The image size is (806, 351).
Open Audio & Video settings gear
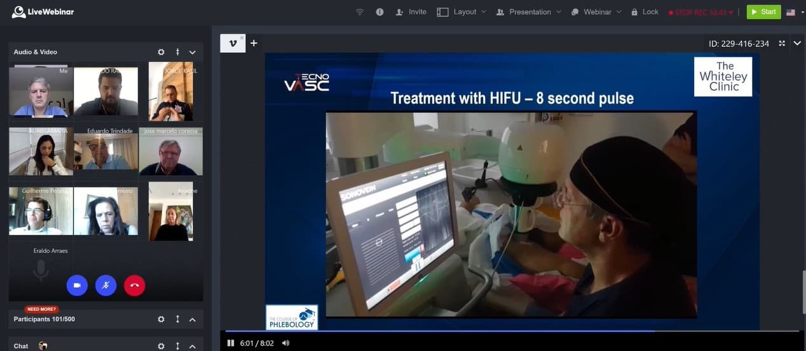tap(161, 52)
